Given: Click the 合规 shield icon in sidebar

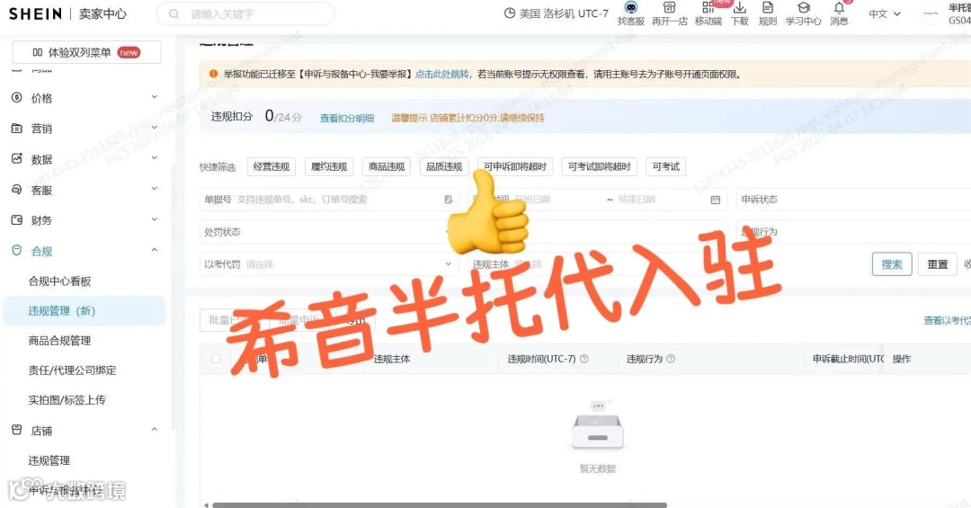Looking at the screenshot, I should click(17, 250).
